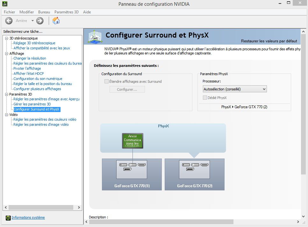Select the Ancor Communications monitor icon
Image resolution: width=308 pixels, height=227 pixels.
pos(133,141)
